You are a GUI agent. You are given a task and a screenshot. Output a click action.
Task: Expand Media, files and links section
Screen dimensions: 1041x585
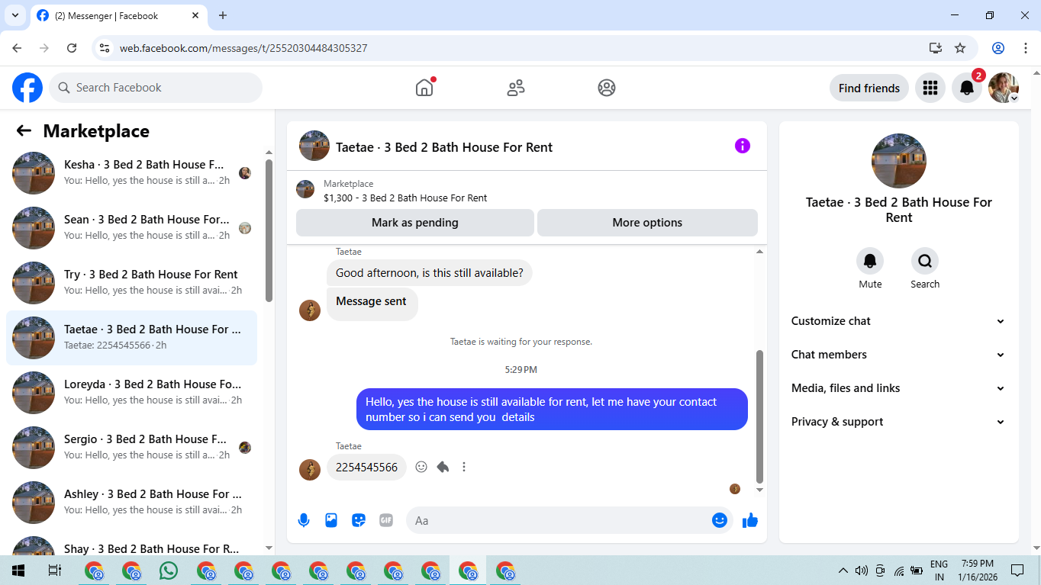[898, 388]
